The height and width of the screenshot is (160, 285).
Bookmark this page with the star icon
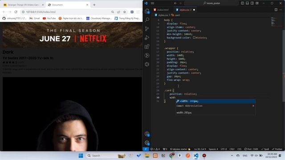click(x=125, y=12)
